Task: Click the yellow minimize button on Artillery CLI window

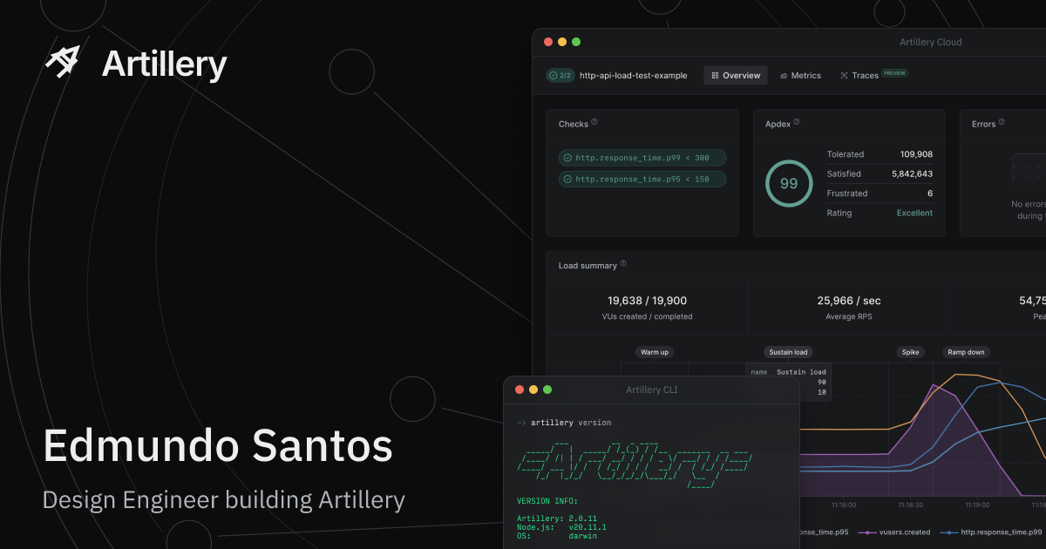Action: point(533,390)
